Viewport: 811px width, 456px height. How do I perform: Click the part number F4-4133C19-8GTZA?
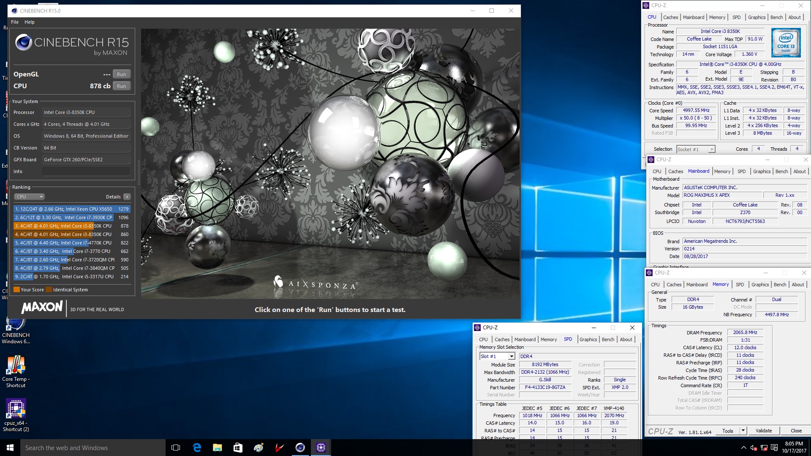click(x=545, y=387)
